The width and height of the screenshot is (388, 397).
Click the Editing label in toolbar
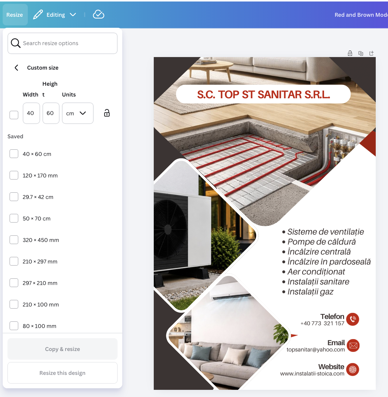coord(56,15)
